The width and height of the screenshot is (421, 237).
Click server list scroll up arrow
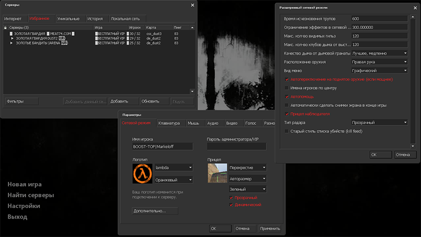192,27
